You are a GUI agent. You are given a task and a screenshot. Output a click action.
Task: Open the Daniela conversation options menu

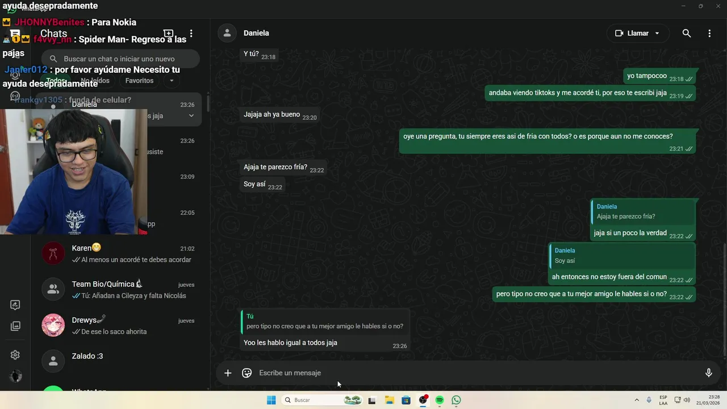[x=709, y=34]
